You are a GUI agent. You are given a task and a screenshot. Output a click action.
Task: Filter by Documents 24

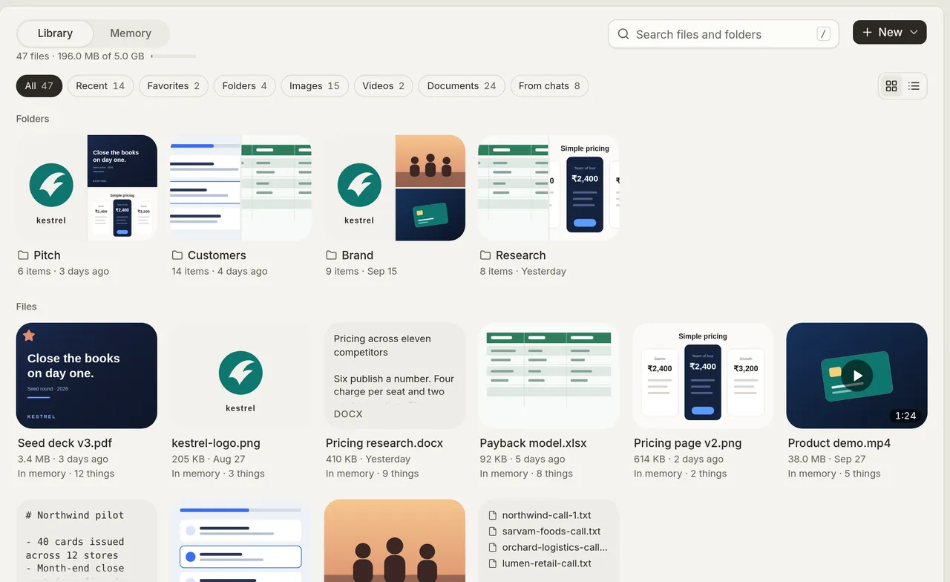pos(462,86)
